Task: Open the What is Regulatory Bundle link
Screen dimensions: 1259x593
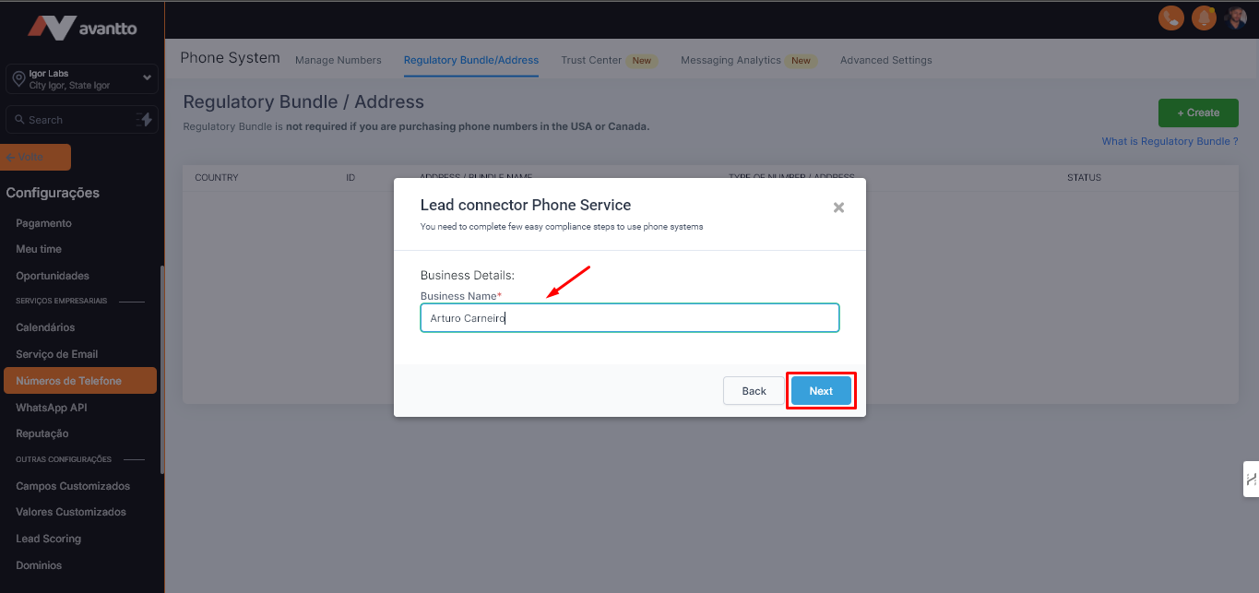Action: click(1170, 141)
